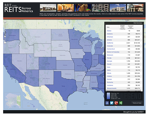
Task: Click the Estimated Value column header
Action: pos(131,27)
